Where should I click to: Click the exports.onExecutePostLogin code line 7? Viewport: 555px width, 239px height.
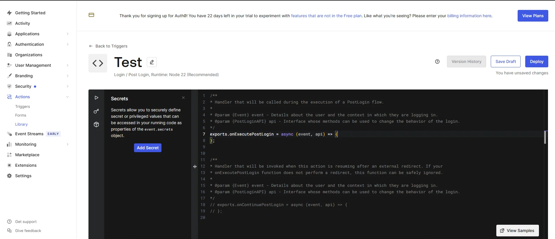(274, 134)
